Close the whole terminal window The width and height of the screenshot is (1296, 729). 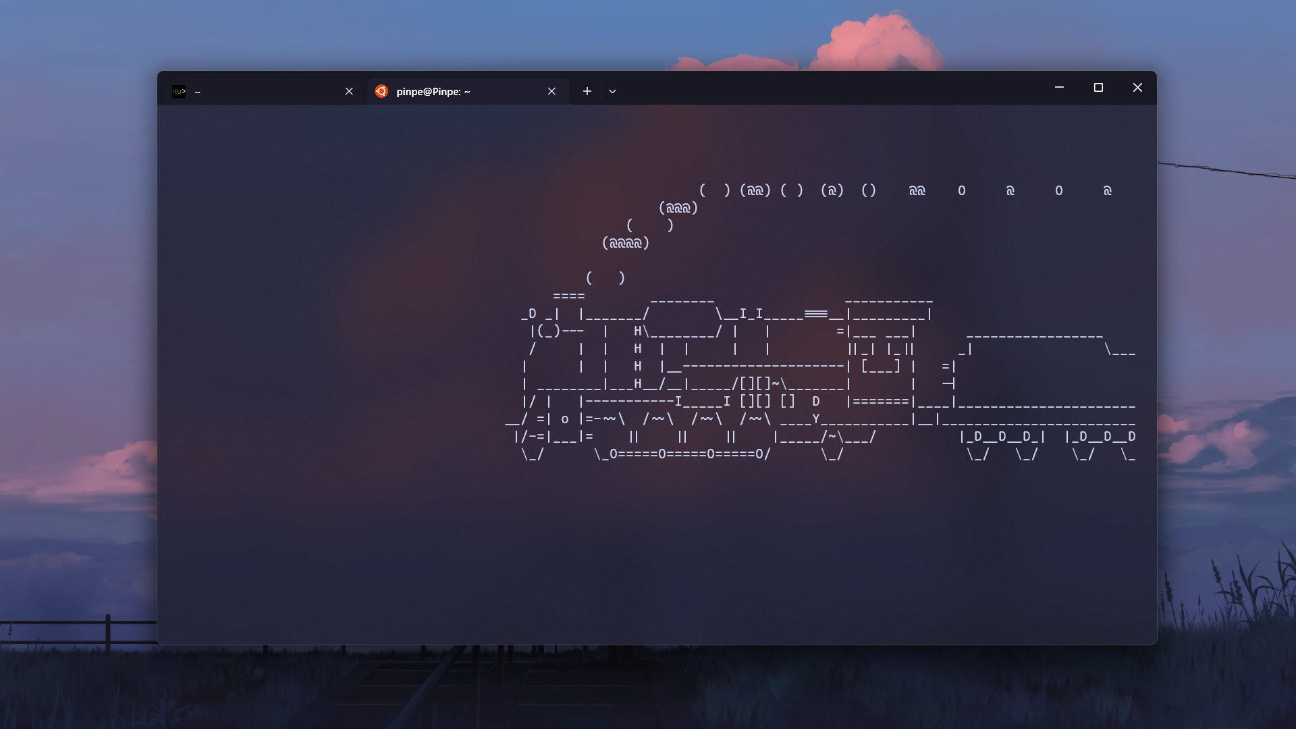click(1137, 88)
